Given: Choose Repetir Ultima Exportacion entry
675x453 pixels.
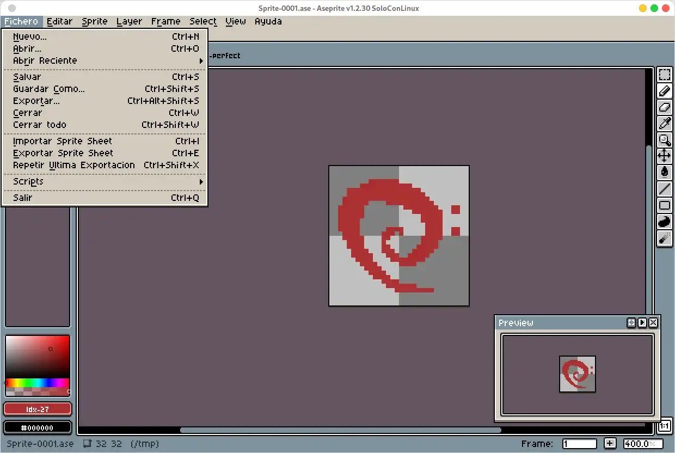Looking at the screenshot, I should (x=104, y=165).
